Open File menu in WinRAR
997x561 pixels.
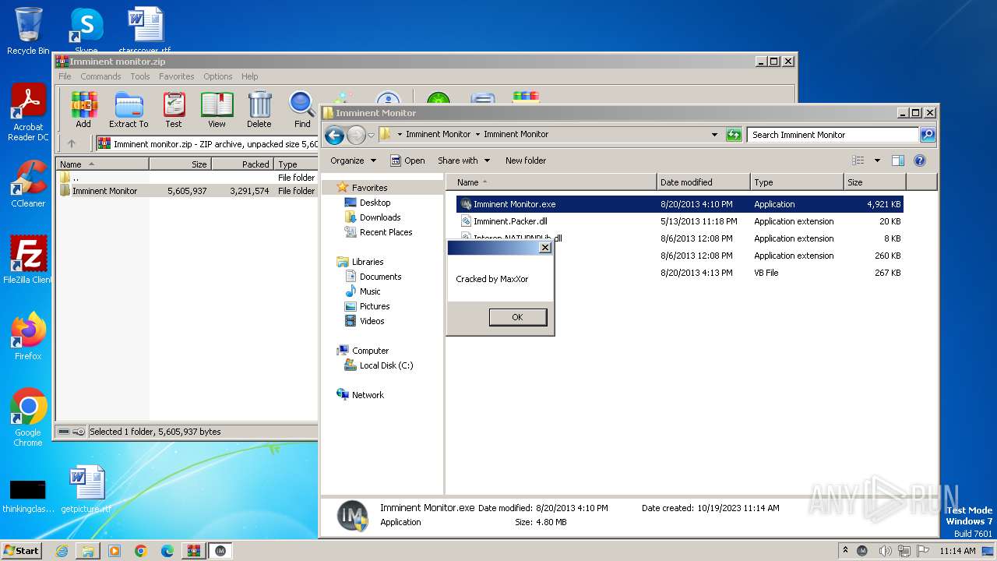[65, 76]
